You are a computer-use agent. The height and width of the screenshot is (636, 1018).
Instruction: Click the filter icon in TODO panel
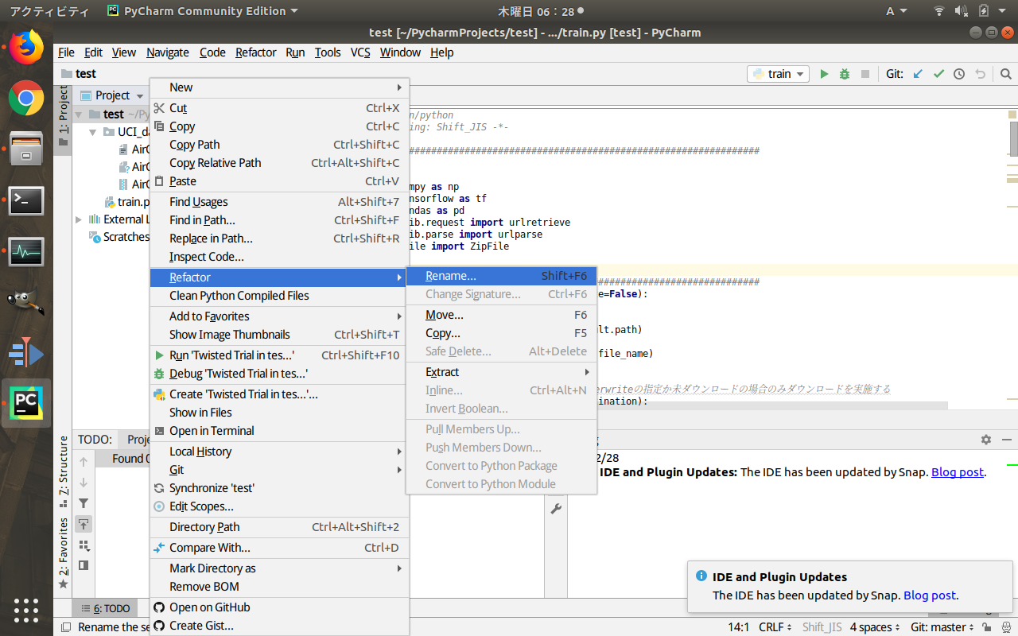click(84, 503)
